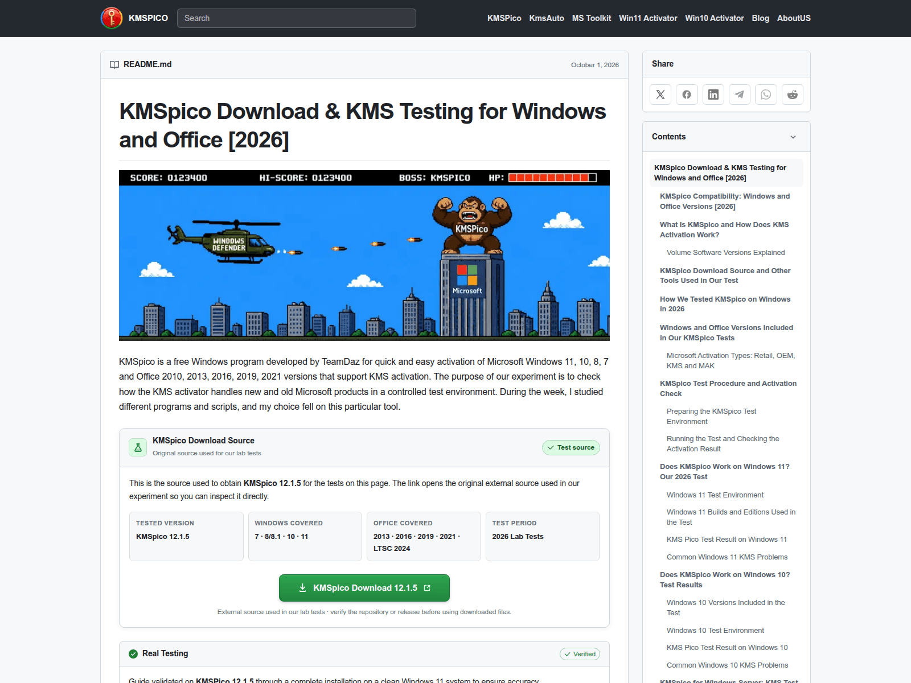Share the page on Facebook
This screenshot has width=911, height=683.
687,94
